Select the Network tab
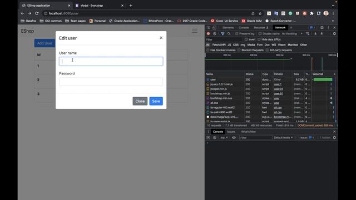This screenshot has height=200, width=356. 280,28
